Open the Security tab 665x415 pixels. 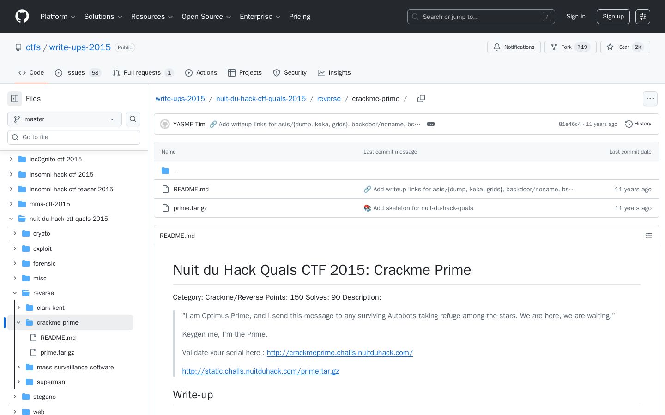[290, 73]
